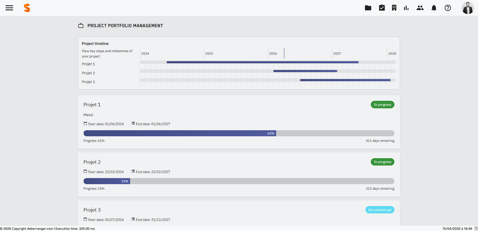Open the bar chart statistics icon
478x231 pixels.
click(x=406, y=8)
